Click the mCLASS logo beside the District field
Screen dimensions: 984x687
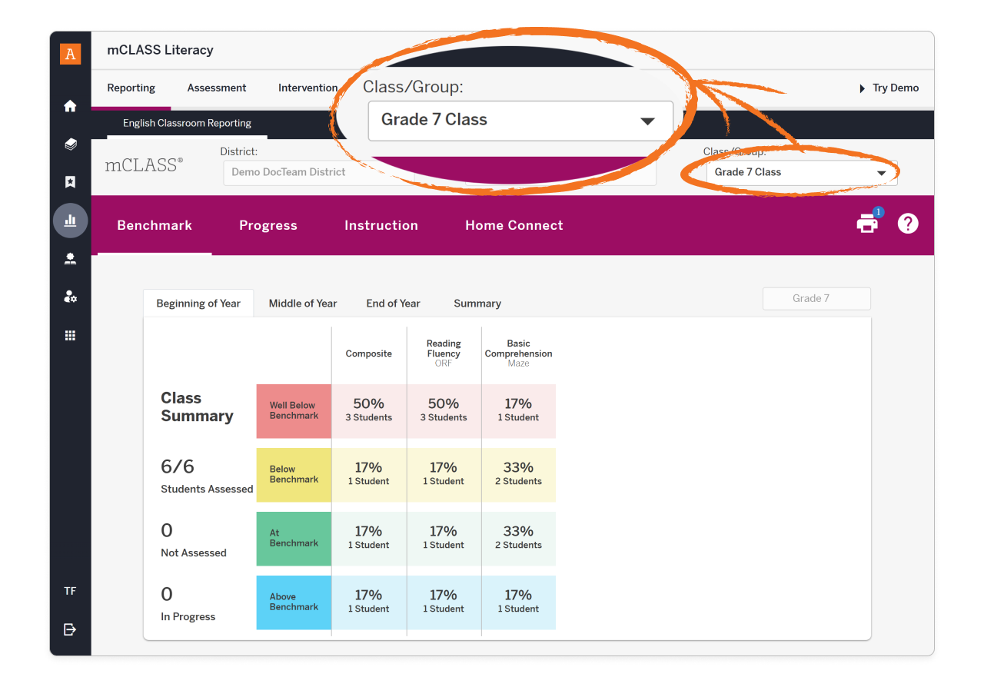point(145,164)
